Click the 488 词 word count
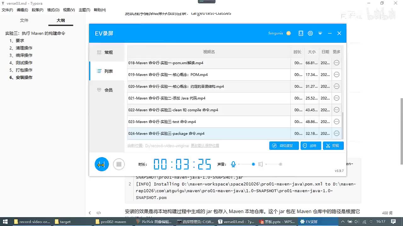The height and width of the screenshot is (226, 403). tap(387, 213)
